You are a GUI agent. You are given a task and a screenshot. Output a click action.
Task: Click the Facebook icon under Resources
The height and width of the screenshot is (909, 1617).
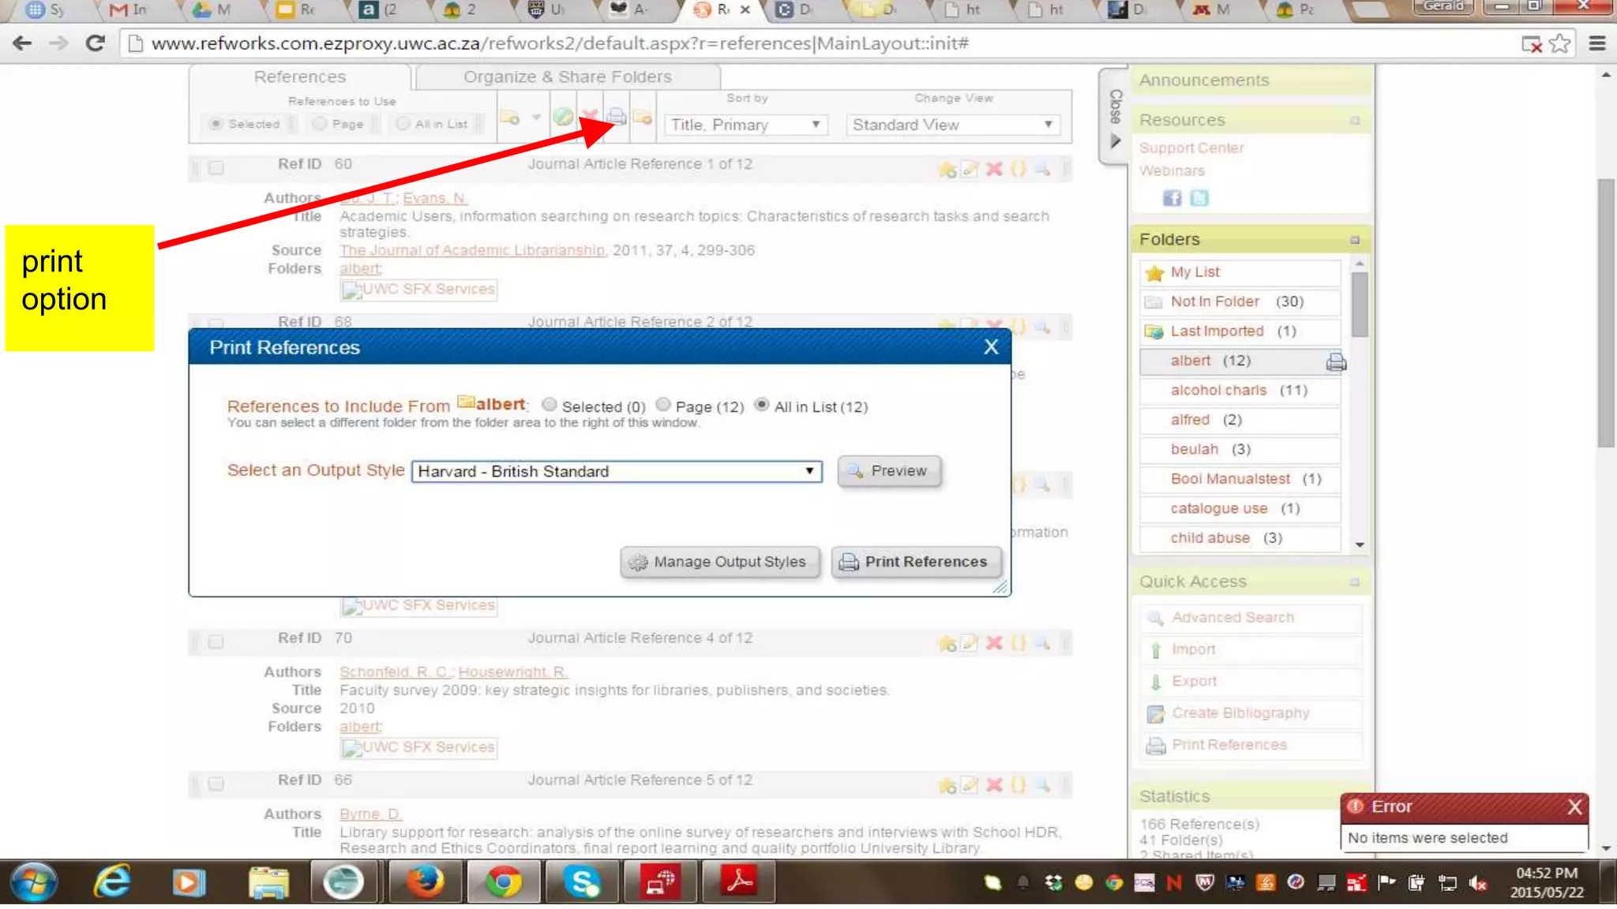point(1172,198)
